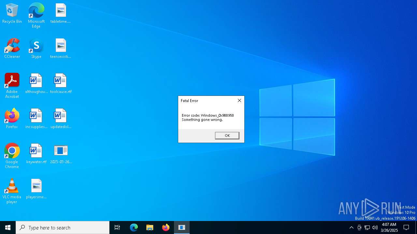Open the Skype desktop shortcut
This screenshot has width=417, height=234.
click(36, 48)
